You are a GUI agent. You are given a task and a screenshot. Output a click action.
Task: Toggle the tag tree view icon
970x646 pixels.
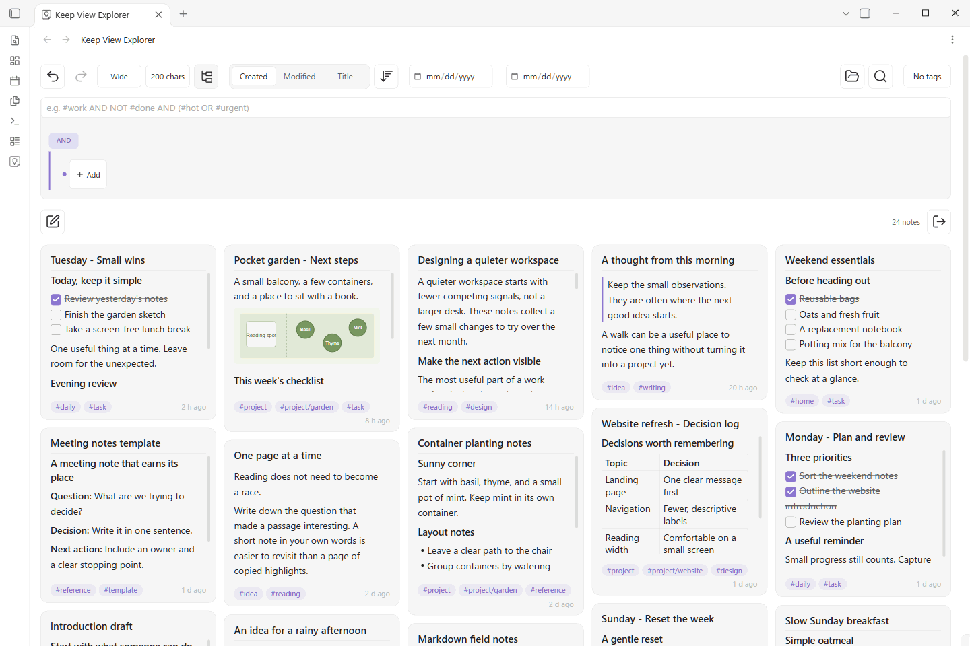point(206,77)
